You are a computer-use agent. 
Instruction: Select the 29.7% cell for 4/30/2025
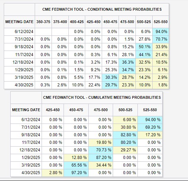pos(110,85)
